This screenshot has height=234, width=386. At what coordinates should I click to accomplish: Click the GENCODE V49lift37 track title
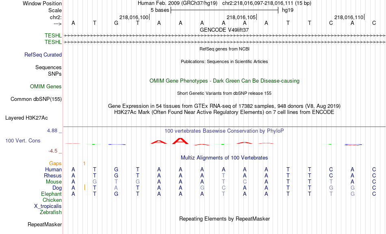tap(224, 30)
